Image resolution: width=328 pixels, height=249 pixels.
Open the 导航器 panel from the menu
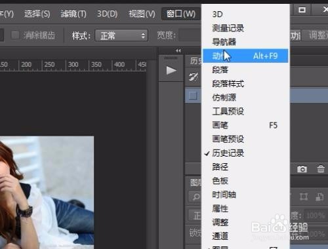coord(245,42)
